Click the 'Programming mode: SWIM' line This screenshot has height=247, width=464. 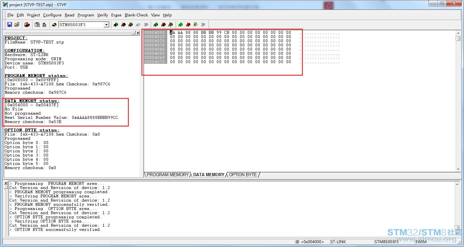[x=33, y=59]
